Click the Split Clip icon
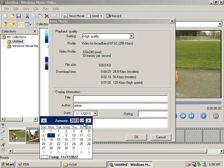The image size is (224, 168). (216, 116)
